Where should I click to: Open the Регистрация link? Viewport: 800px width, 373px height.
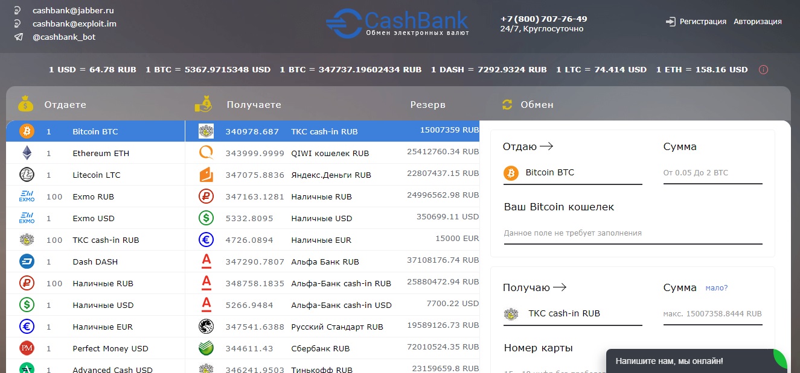point(703,22)
